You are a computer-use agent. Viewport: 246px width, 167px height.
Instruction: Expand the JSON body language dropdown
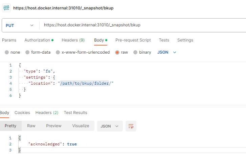(167, 52)
